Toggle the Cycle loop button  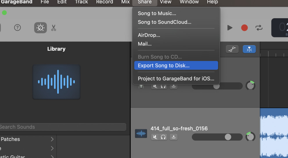259,28
